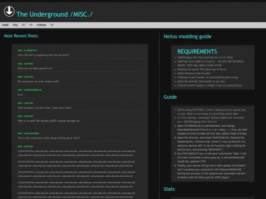Open the username above the 'Trust me please' post

(x=26, y=103)
